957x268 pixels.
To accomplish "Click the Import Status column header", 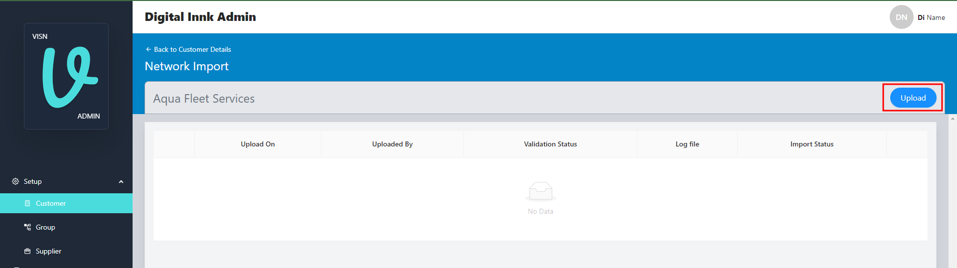I will point(812,144).
